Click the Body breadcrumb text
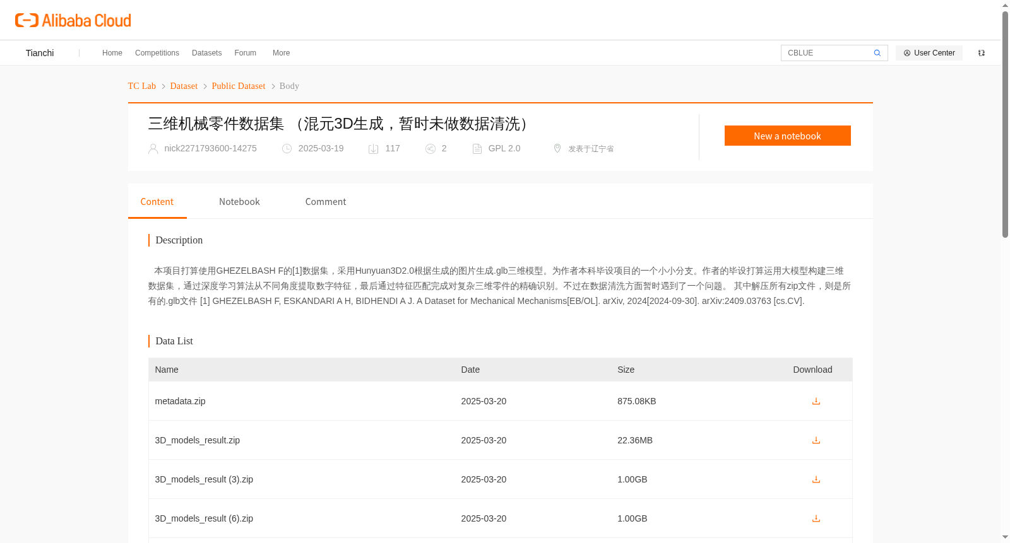Image resolution: width=1010 pixels, height=543 pixels. pos(289,86)
